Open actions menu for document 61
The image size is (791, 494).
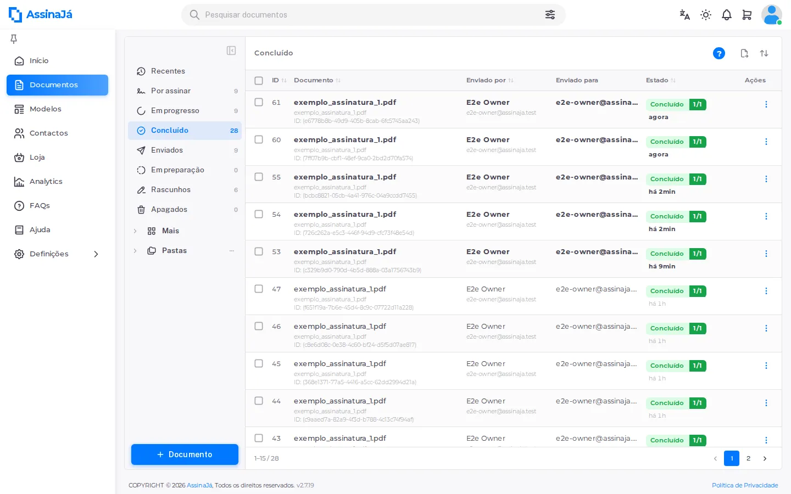point(766,104)
